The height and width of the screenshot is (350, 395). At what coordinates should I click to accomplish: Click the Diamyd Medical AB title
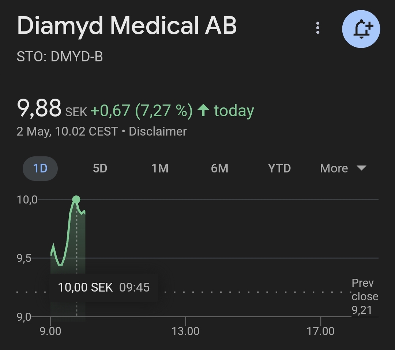[x=127, y=26]
